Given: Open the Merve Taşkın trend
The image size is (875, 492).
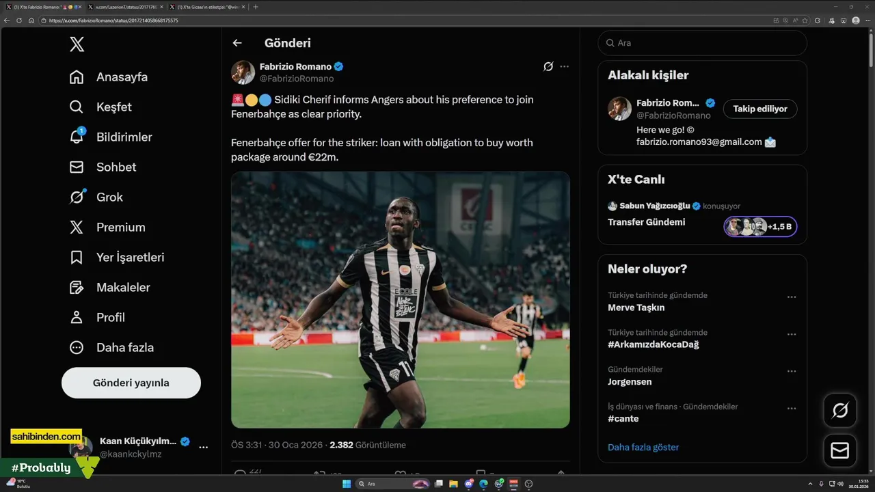Looking at the screenshot, I should tap(636, 307).
